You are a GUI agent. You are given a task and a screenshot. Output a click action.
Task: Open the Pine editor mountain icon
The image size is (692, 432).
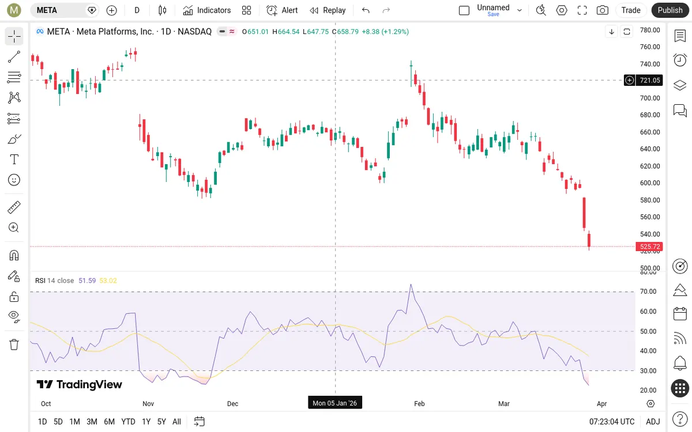coord(680,290)
